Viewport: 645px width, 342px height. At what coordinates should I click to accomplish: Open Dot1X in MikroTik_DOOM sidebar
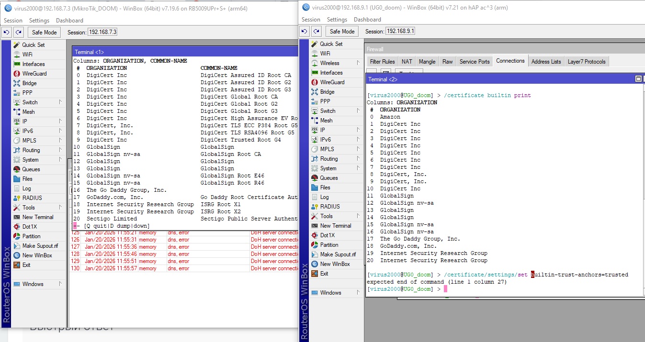29,227
